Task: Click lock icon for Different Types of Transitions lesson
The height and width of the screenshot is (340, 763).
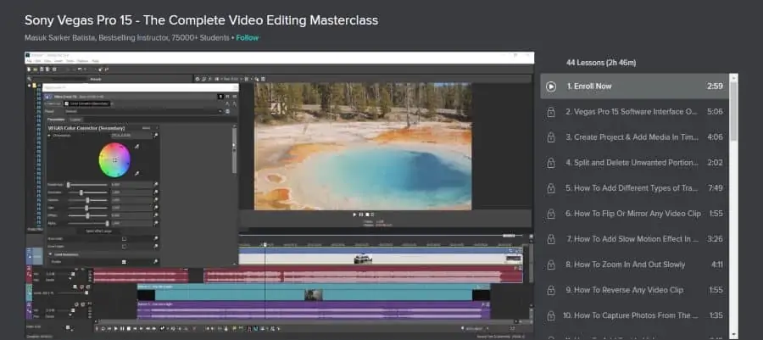Action: [x=551, y=188]
